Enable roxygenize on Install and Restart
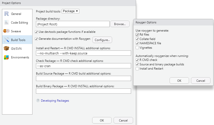 pyautogui.click(x=137, y=69)
